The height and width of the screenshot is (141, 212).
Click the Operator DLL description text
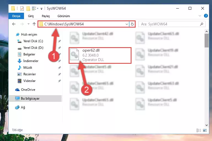click(93, 60)
